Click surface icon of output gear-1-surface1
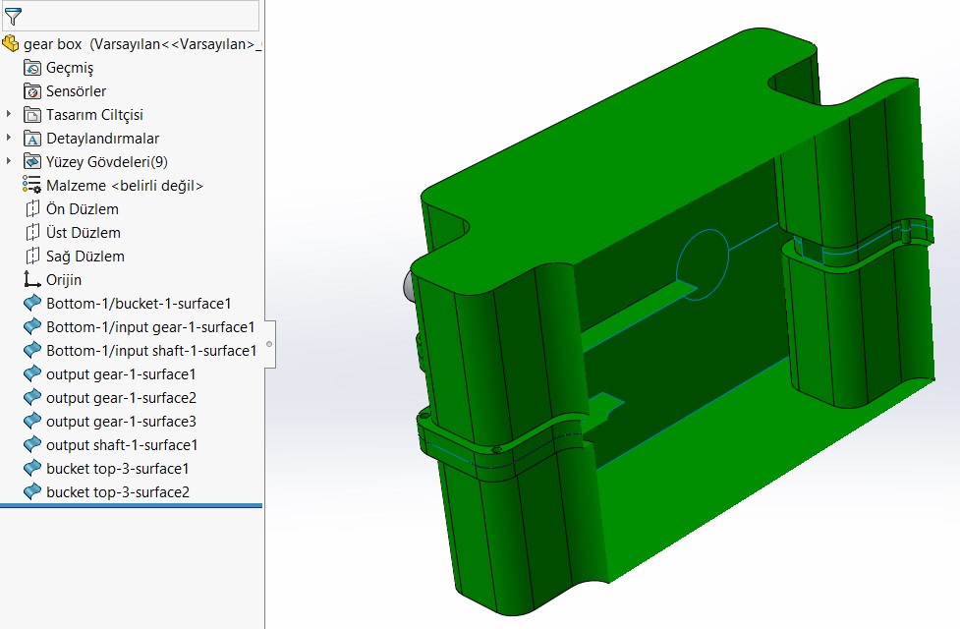Image resolution: width=960 pixels, height=629 pixels. (x=31, y=373)
